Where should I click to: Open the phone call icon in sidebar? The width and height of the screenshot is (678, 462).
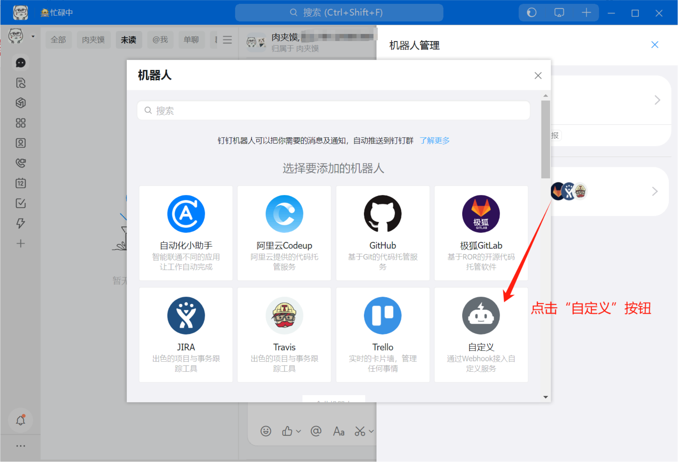coord(21,163)
